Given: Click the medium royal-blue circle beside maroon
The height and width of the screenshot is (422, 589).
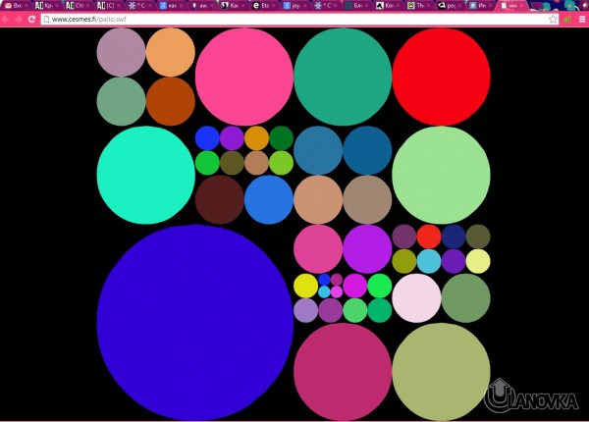Looking at the screenshot, I should coord(269,200).
